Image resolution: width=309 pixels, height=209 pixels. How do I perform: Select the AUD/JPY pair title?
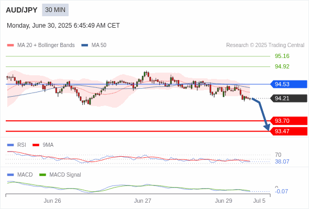[21, 10]
